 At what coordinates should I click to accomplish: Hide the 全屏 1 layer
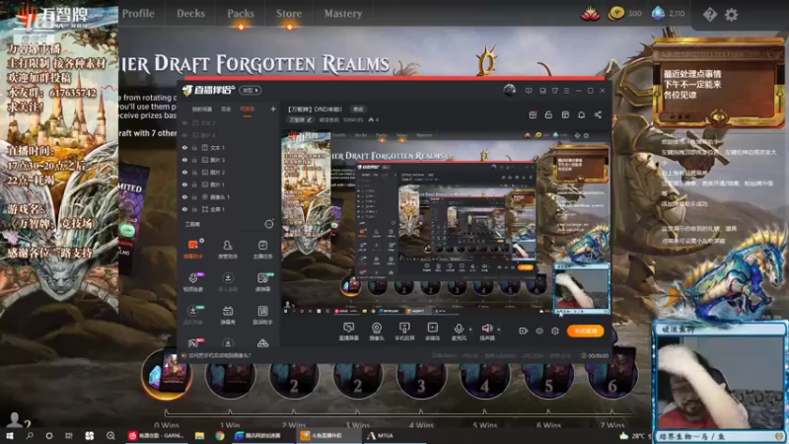click(184, 209)
